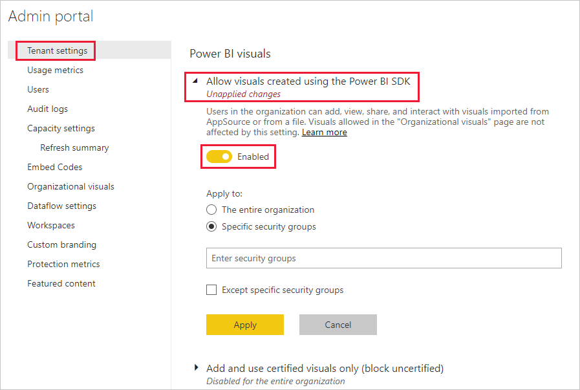580x390 pixels.
Task: View Audit logs in sidebar
Action: 47,109
